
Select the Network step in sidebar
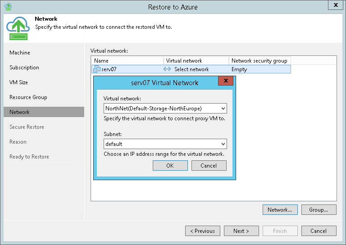tap(20, 112)
